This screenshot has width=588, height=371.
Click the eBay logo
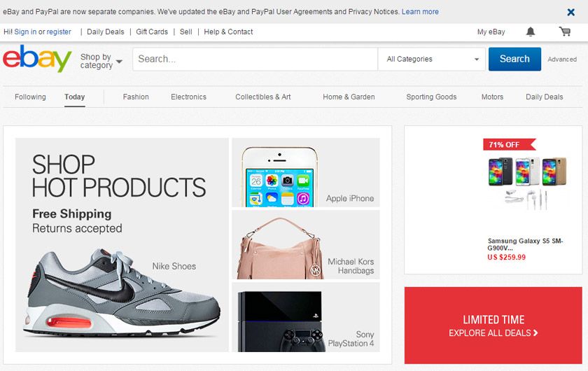click(37, 59)
